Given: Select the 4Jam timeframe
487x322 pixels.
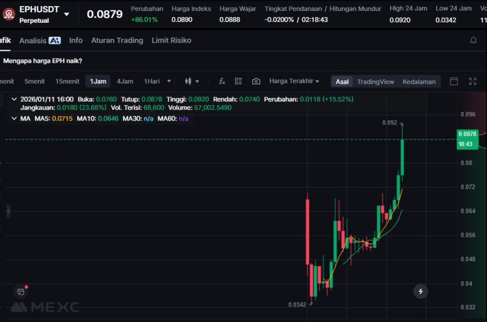Looking at the screenshot, I should point(125,81).
